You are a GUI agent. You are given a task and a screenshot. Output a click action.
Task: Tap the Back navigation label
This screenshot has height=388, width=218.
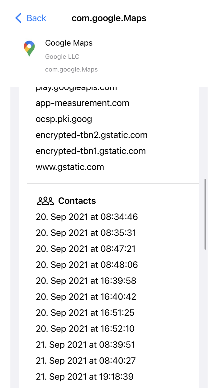[36, 18]
